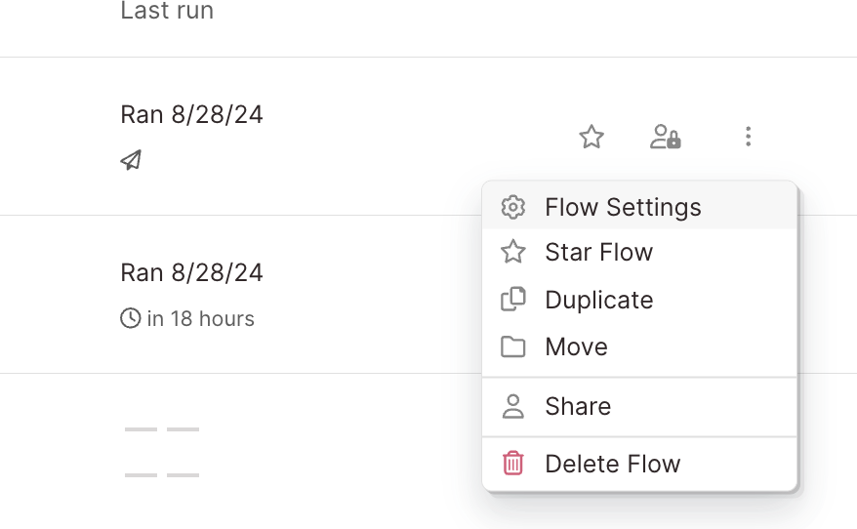Select Delete Flow menu option

pos(639,464)
